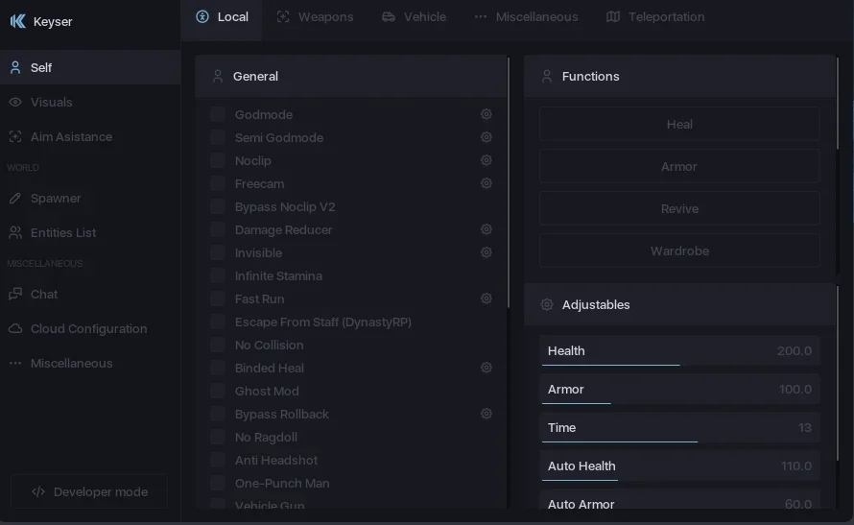Click the Adjustables panel scrollbar
This screenshot has height=525, width=854.
pos(838,374)
